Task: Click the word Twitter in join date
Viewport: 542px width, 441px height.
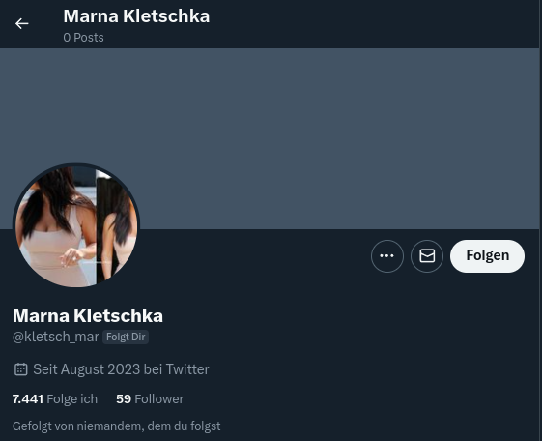Action: pyautogui.click(x=187, y=369)
